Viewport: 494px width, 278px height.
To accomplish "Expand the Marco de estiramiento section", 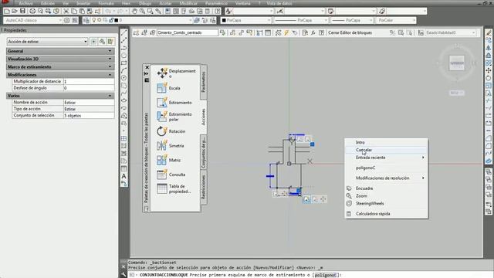I will click(x=60, y=67).
